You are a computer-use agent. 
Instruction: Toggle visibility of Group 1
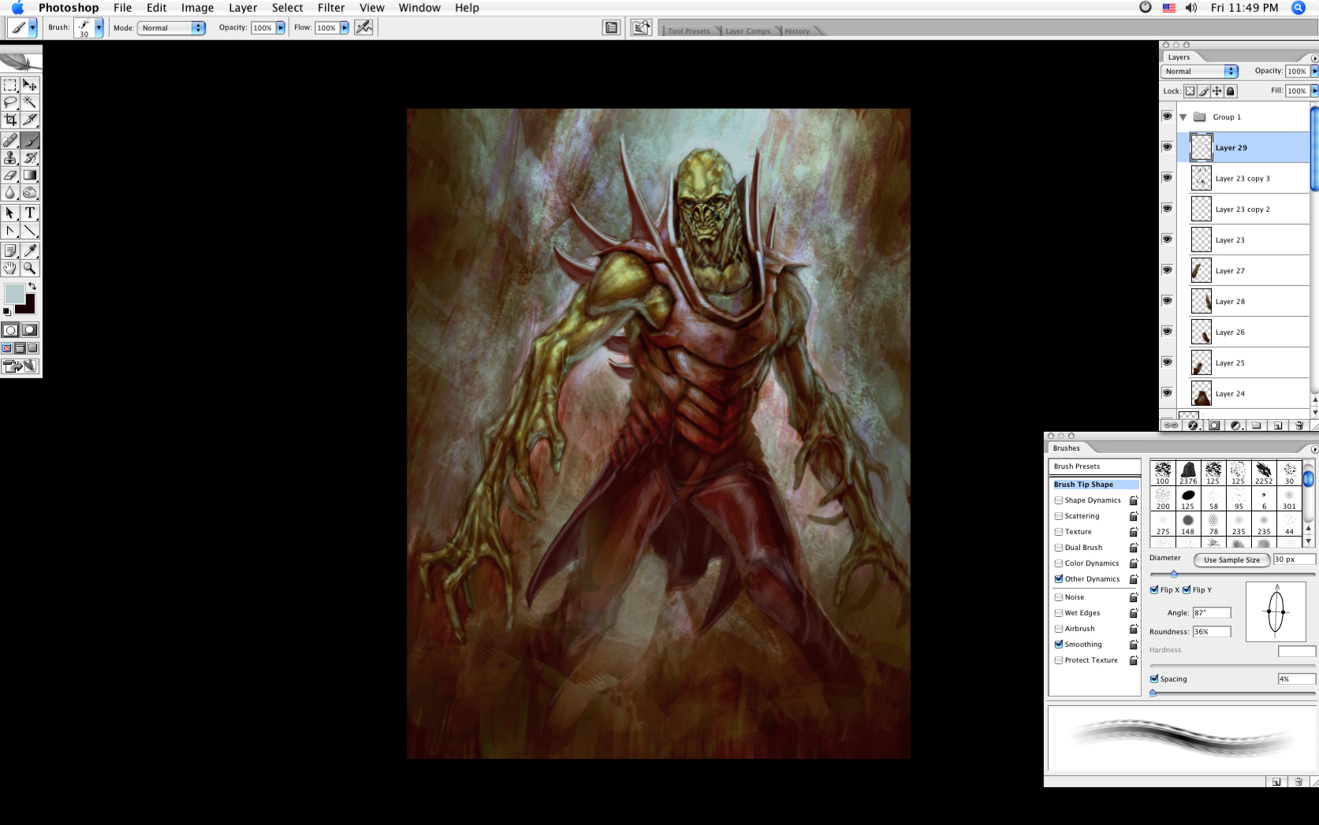click(x=1168, y=117)
